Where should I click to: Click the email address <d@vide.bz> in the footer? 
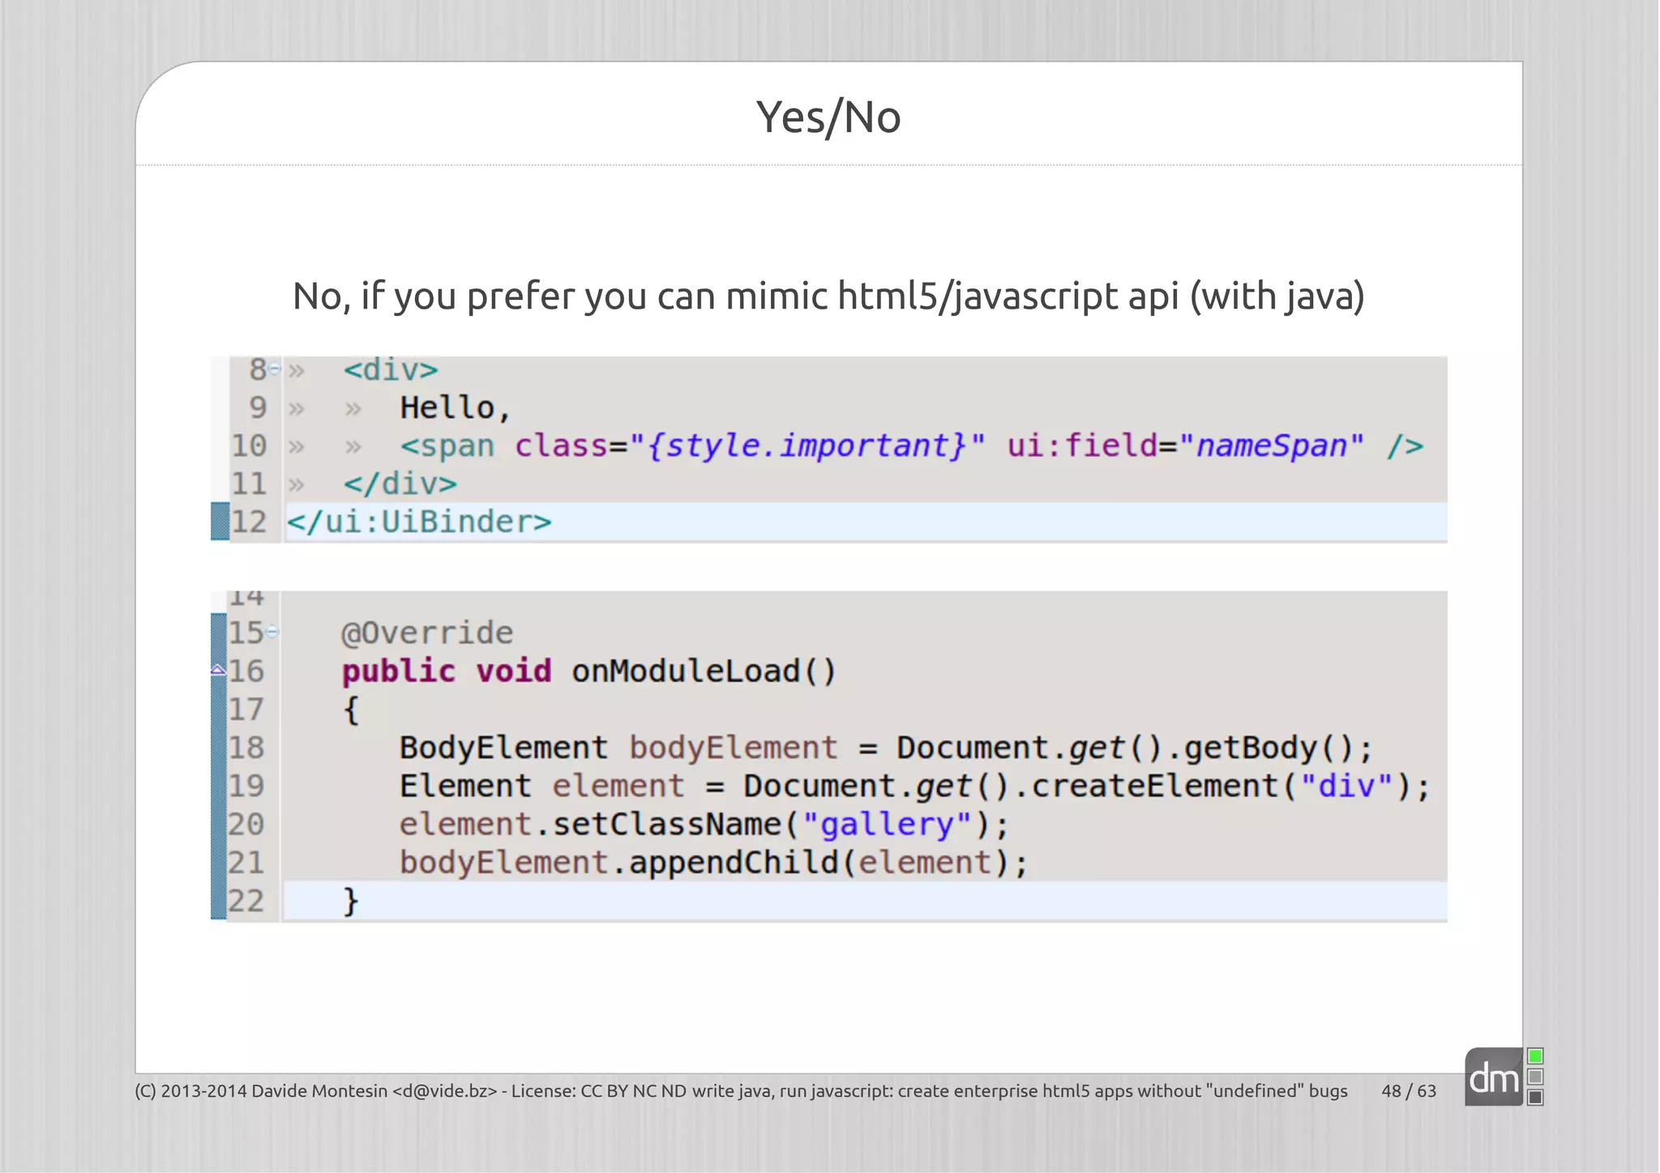click(x=444, y=1091)
